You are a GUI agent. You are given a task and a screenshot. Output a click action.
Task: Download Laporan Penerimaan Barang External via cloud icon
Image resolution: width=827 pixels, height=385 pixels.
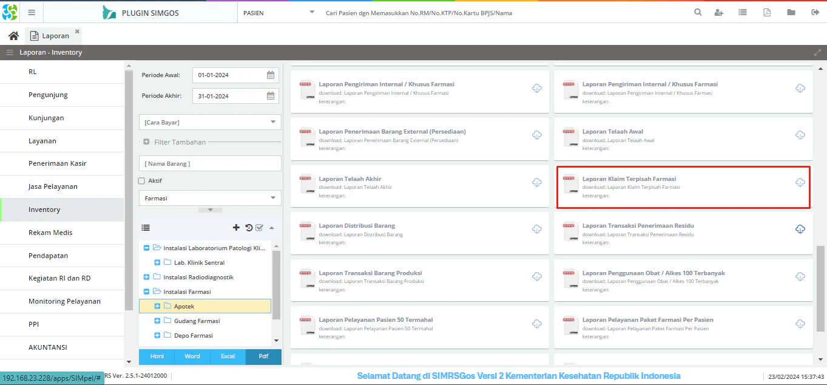(x=536, y=135)
